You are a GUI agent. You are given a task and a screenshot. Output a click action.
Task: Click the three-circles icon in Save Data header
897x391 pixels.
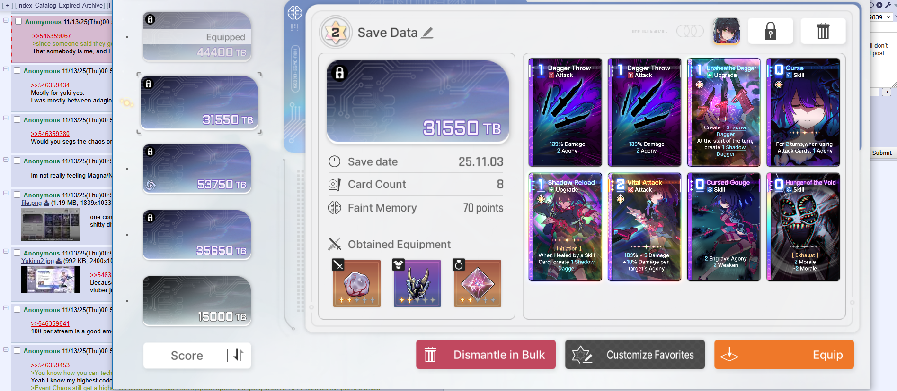(x=690, y=31)
